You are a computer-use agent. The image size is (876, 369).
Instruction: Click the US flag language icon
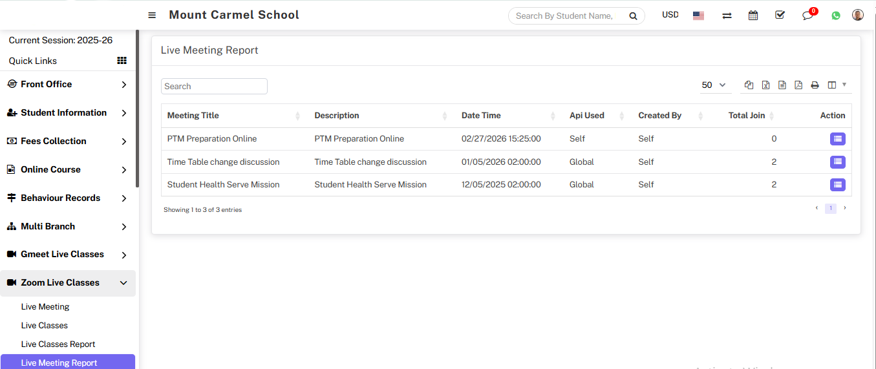tap(698, 16)
